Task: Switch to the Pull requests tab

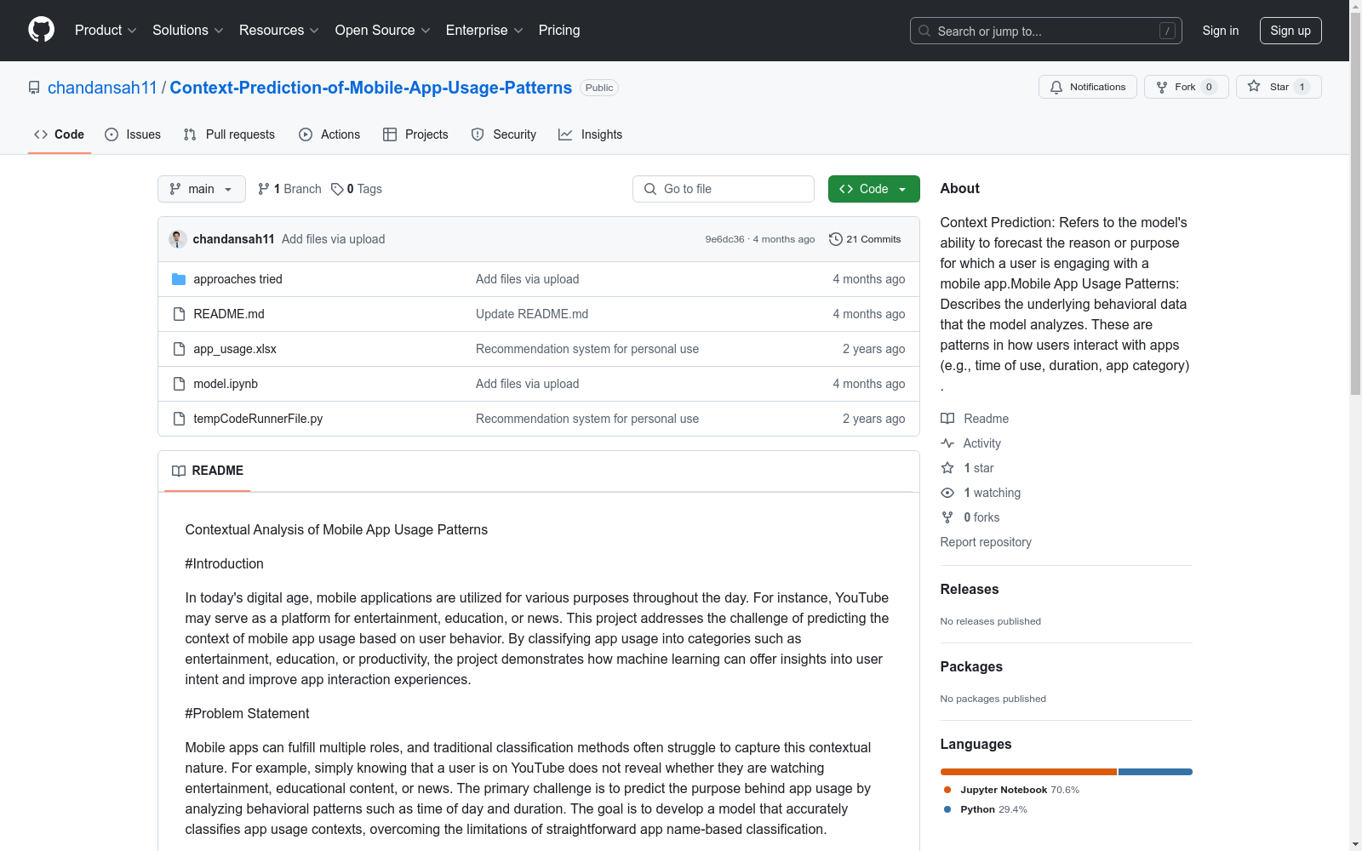Action: pyautogui.click(x=229, y=134)
